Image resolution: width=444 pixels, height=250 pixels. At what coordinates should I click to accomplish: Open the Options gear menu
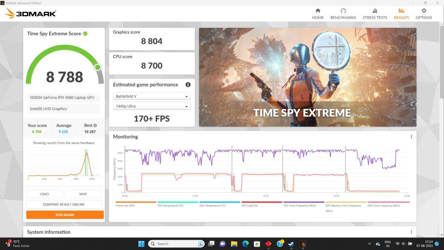[x=424, y=14]
